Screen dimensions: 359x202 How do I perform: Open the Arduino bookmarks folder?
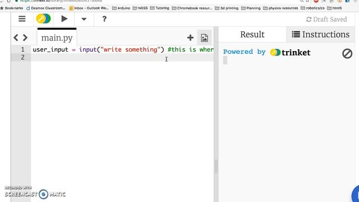point(121,8)
